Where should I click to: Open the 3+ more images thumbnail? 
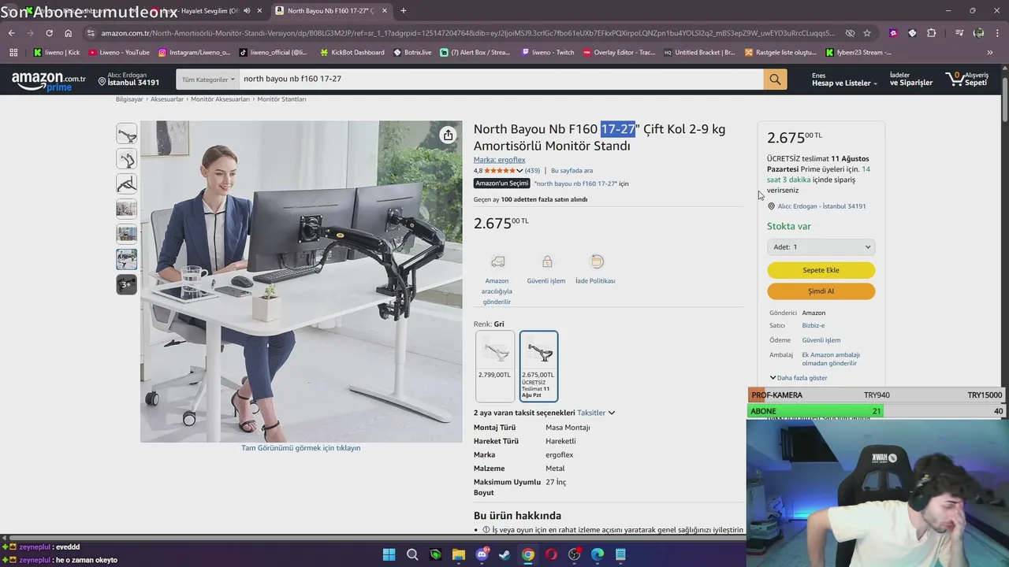click(x=126, y=284)
